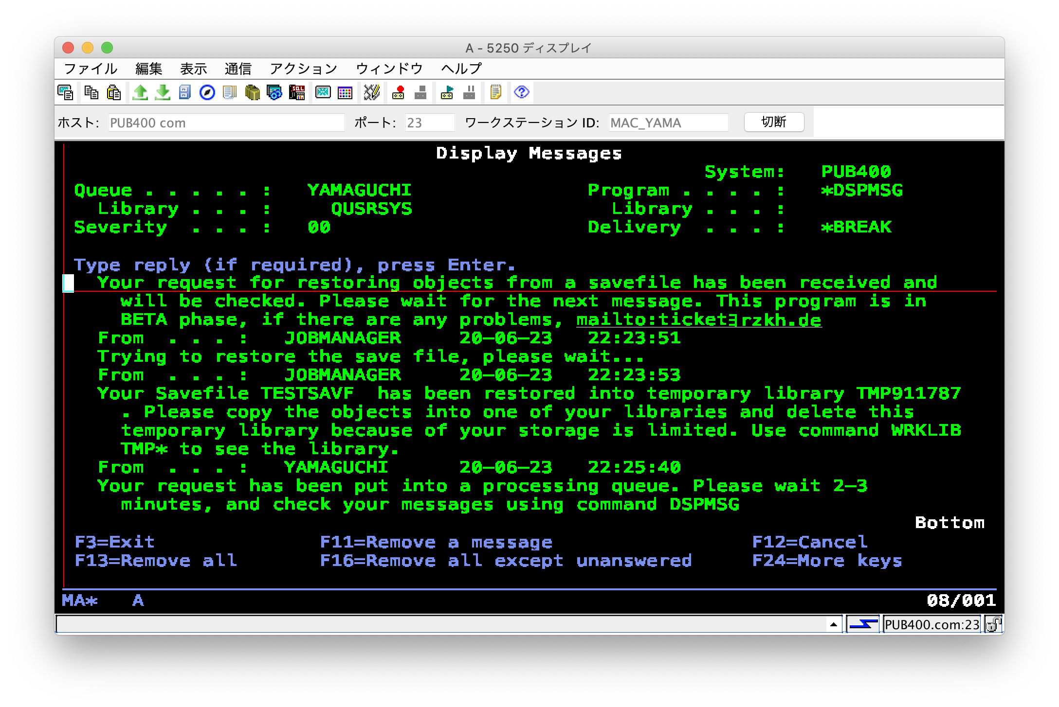Open the アクション menu

pyautogui.click(x=303, y=69)
